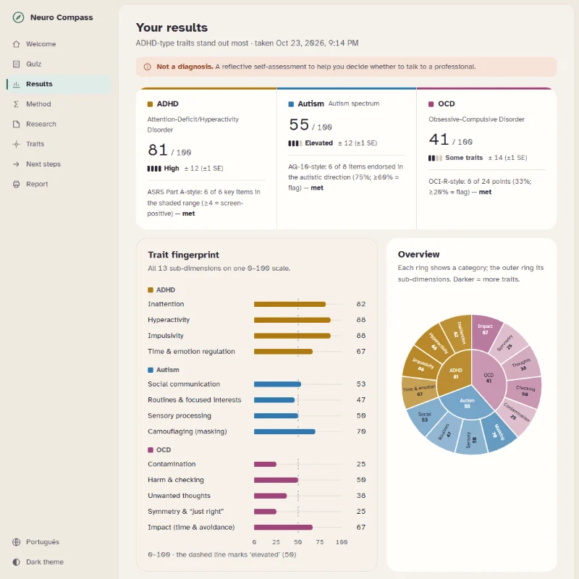Click the Report printer icon
The height and width of the screenshot is (579, 579).
pyautogui.click(x=16, y=184)
